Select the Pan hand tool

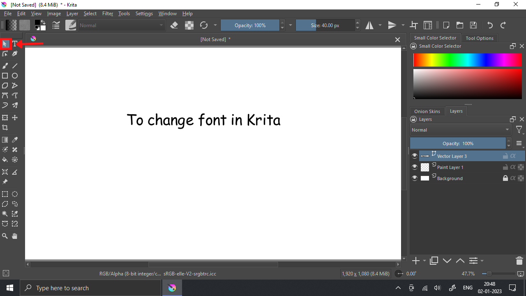(x=15, y=236)
